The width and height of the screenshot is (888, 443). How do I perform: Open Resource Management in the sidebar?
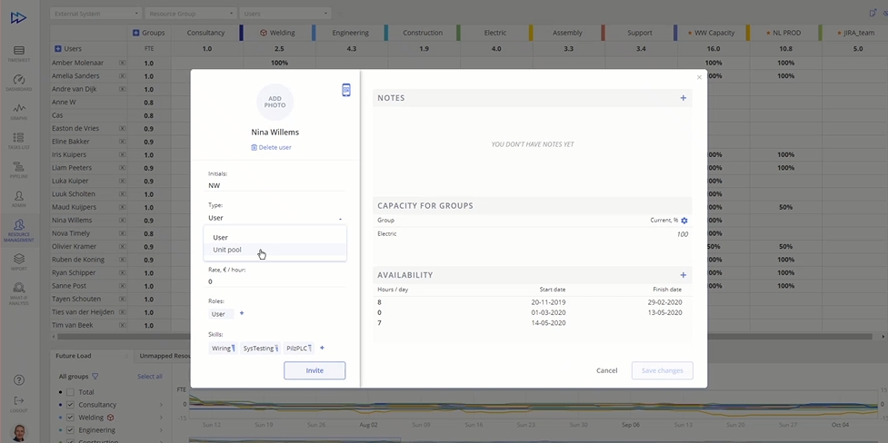tap(18, 229)
